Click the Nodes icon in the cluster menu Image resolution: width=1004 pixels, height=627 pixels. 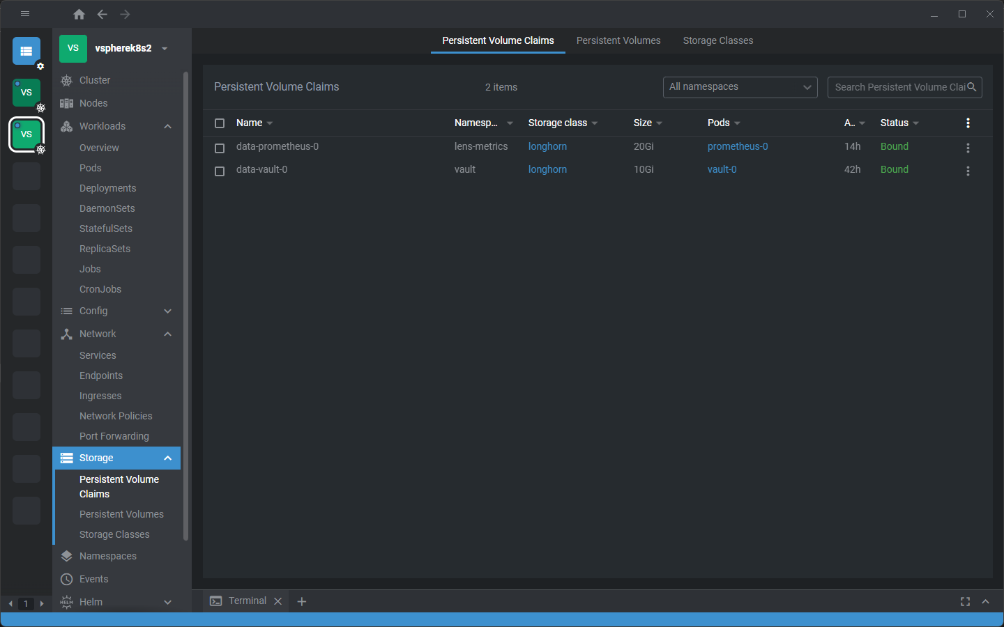(x=66, y=102)
